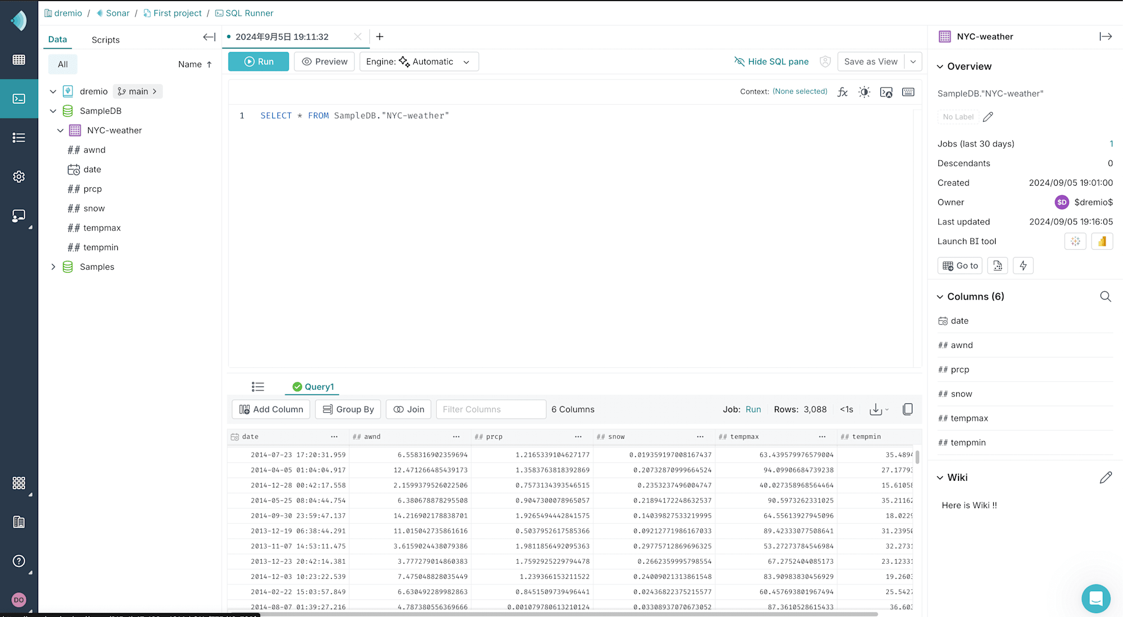
Task: Close the 19:11:32 query tab
Action: click(358, 36)
